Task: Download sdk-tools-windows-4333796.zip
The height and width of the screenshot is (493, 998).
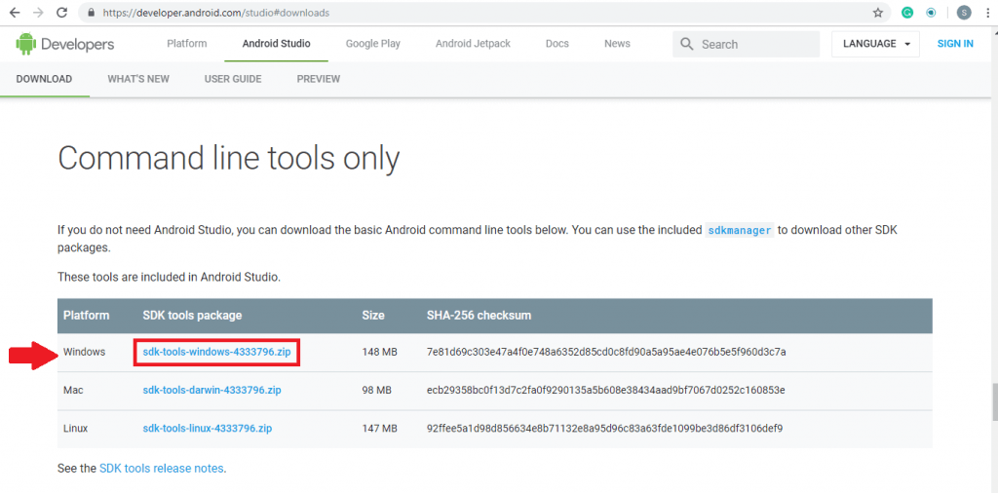Action: tap(215, 352)
